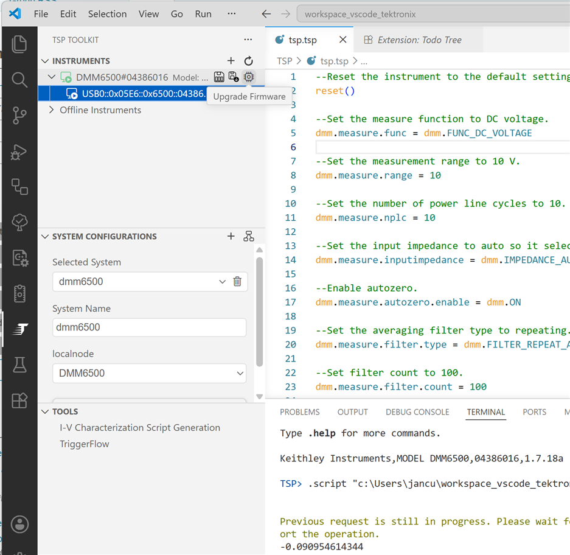
Task: Open the Explorer view in activity bar
Action: [19, 44]
